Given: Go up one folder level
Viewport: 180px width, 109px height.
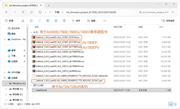Looking at the screenshot, I should coord(23,12).
